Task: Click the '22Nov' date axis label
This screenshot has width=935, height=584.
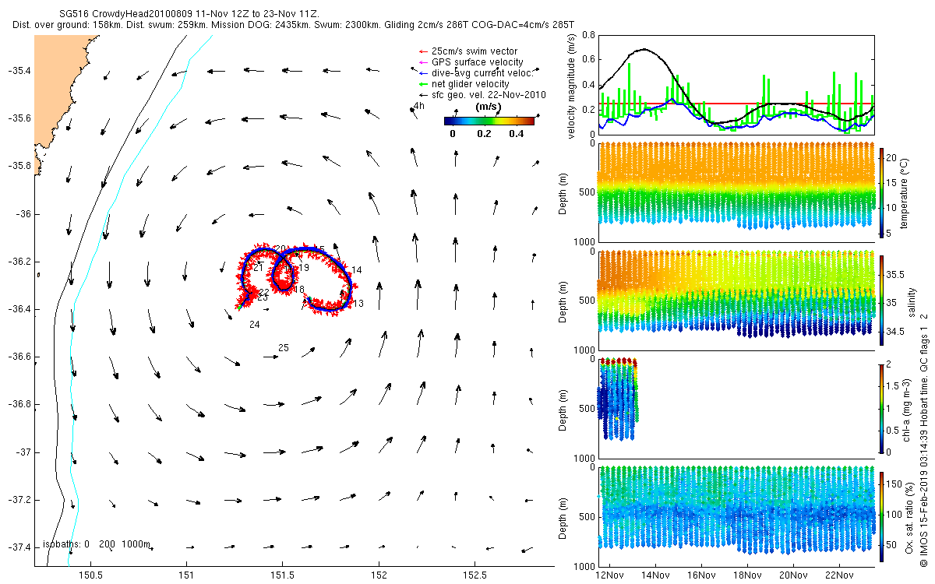Action: pos(839,575)
